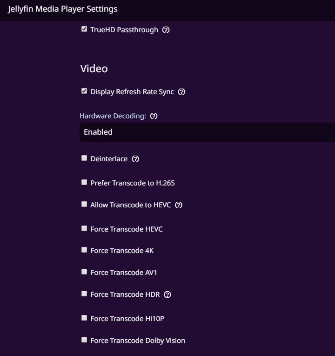
Task: Enable Force Transcode Hi10P
Action: 84,318
